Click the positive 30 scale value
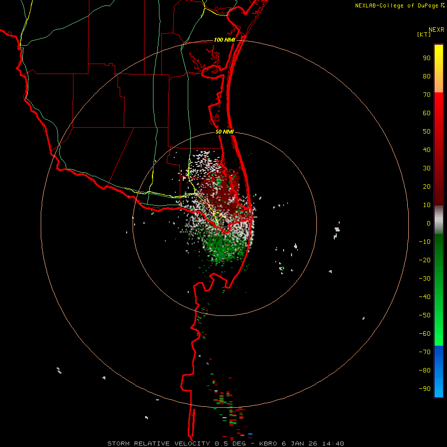 427,168
